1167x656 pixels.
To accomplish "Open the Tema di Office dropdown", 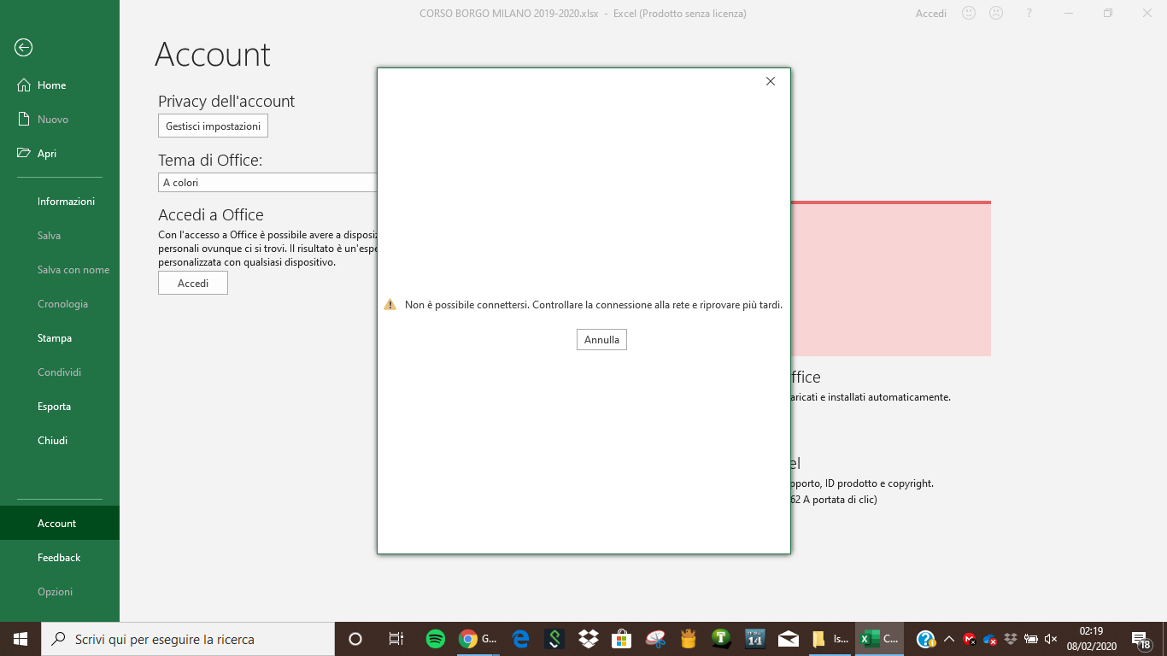I will pos(268,182).
